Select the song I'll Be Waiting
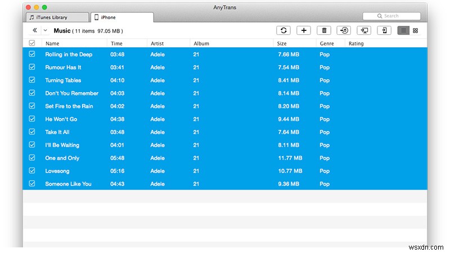The height and width of the screenshot is (253, 450). [62, 145]
